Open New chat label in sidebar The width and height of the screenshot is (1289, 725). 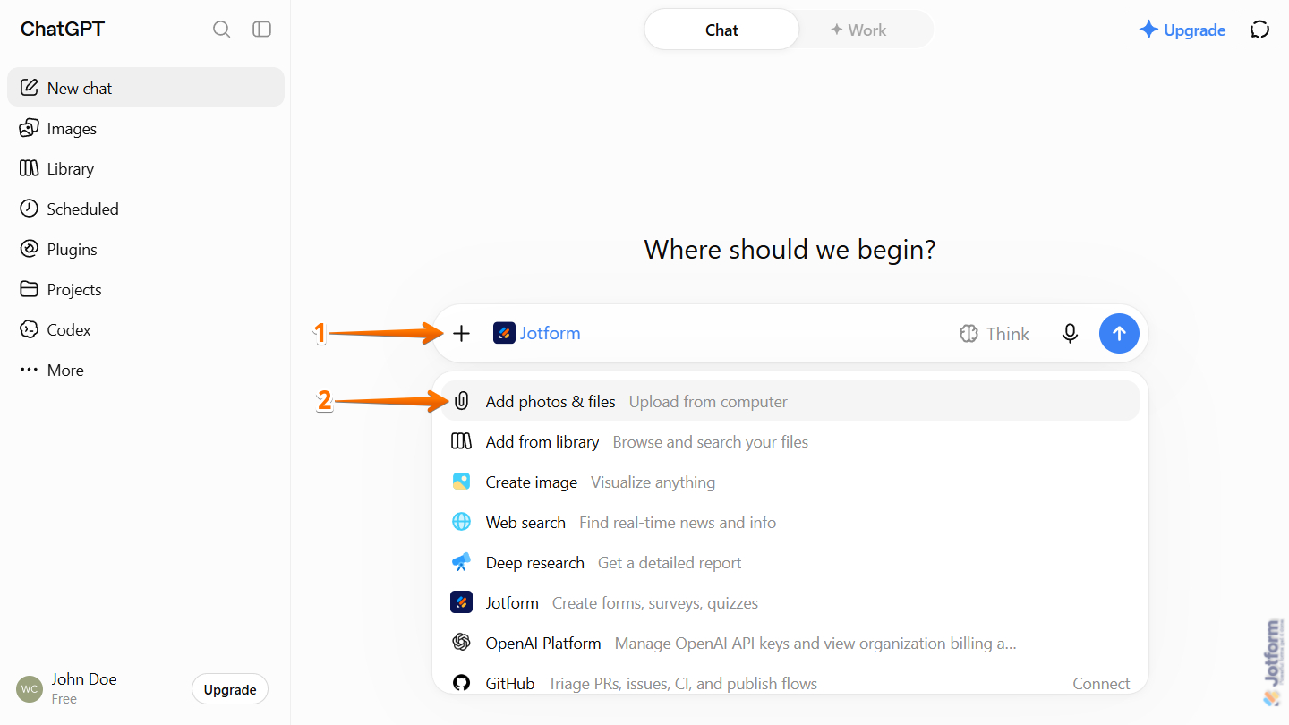coord(80,88)
